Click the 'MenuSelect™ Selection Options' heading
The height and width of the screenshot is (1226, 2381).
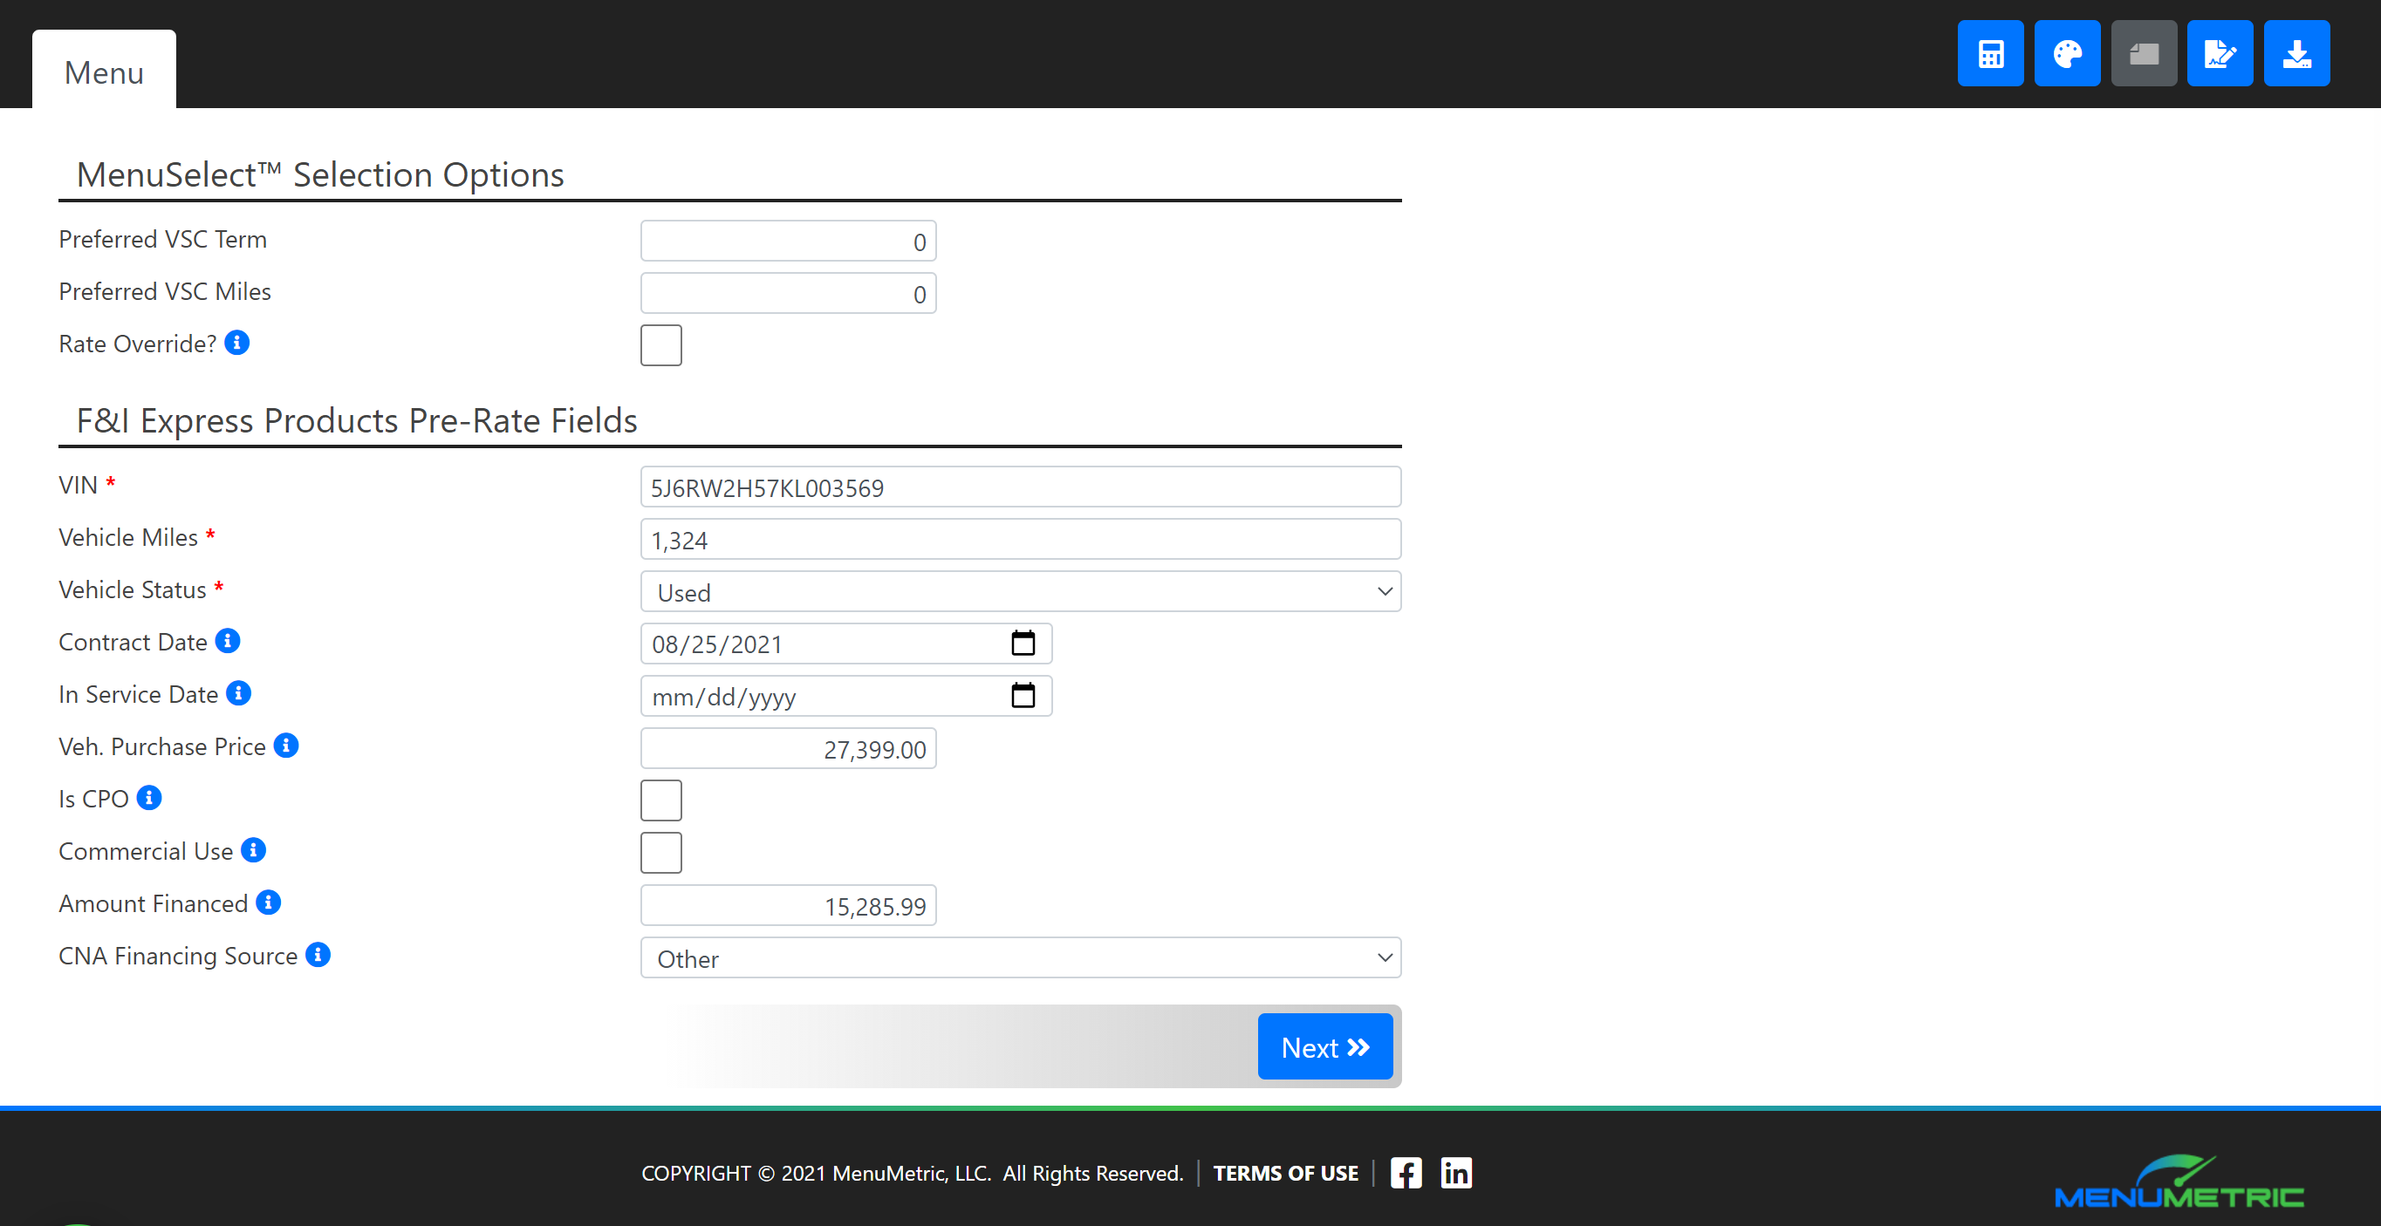pyautogui.click(x=320, y=174)
